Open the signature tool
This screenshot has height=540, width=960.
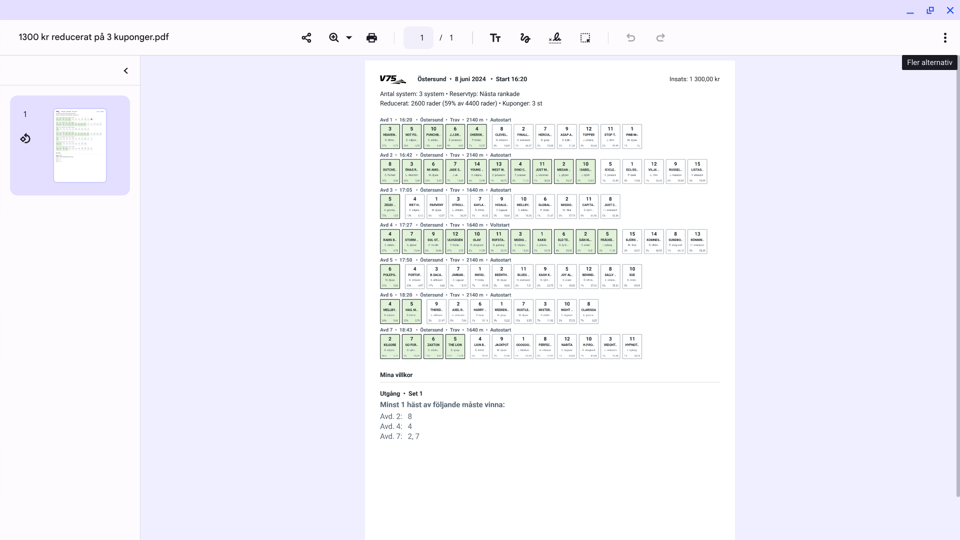(555, 37)
